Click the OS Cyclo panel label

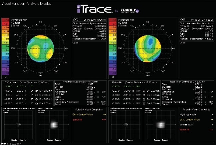click(x=182, y=43)
